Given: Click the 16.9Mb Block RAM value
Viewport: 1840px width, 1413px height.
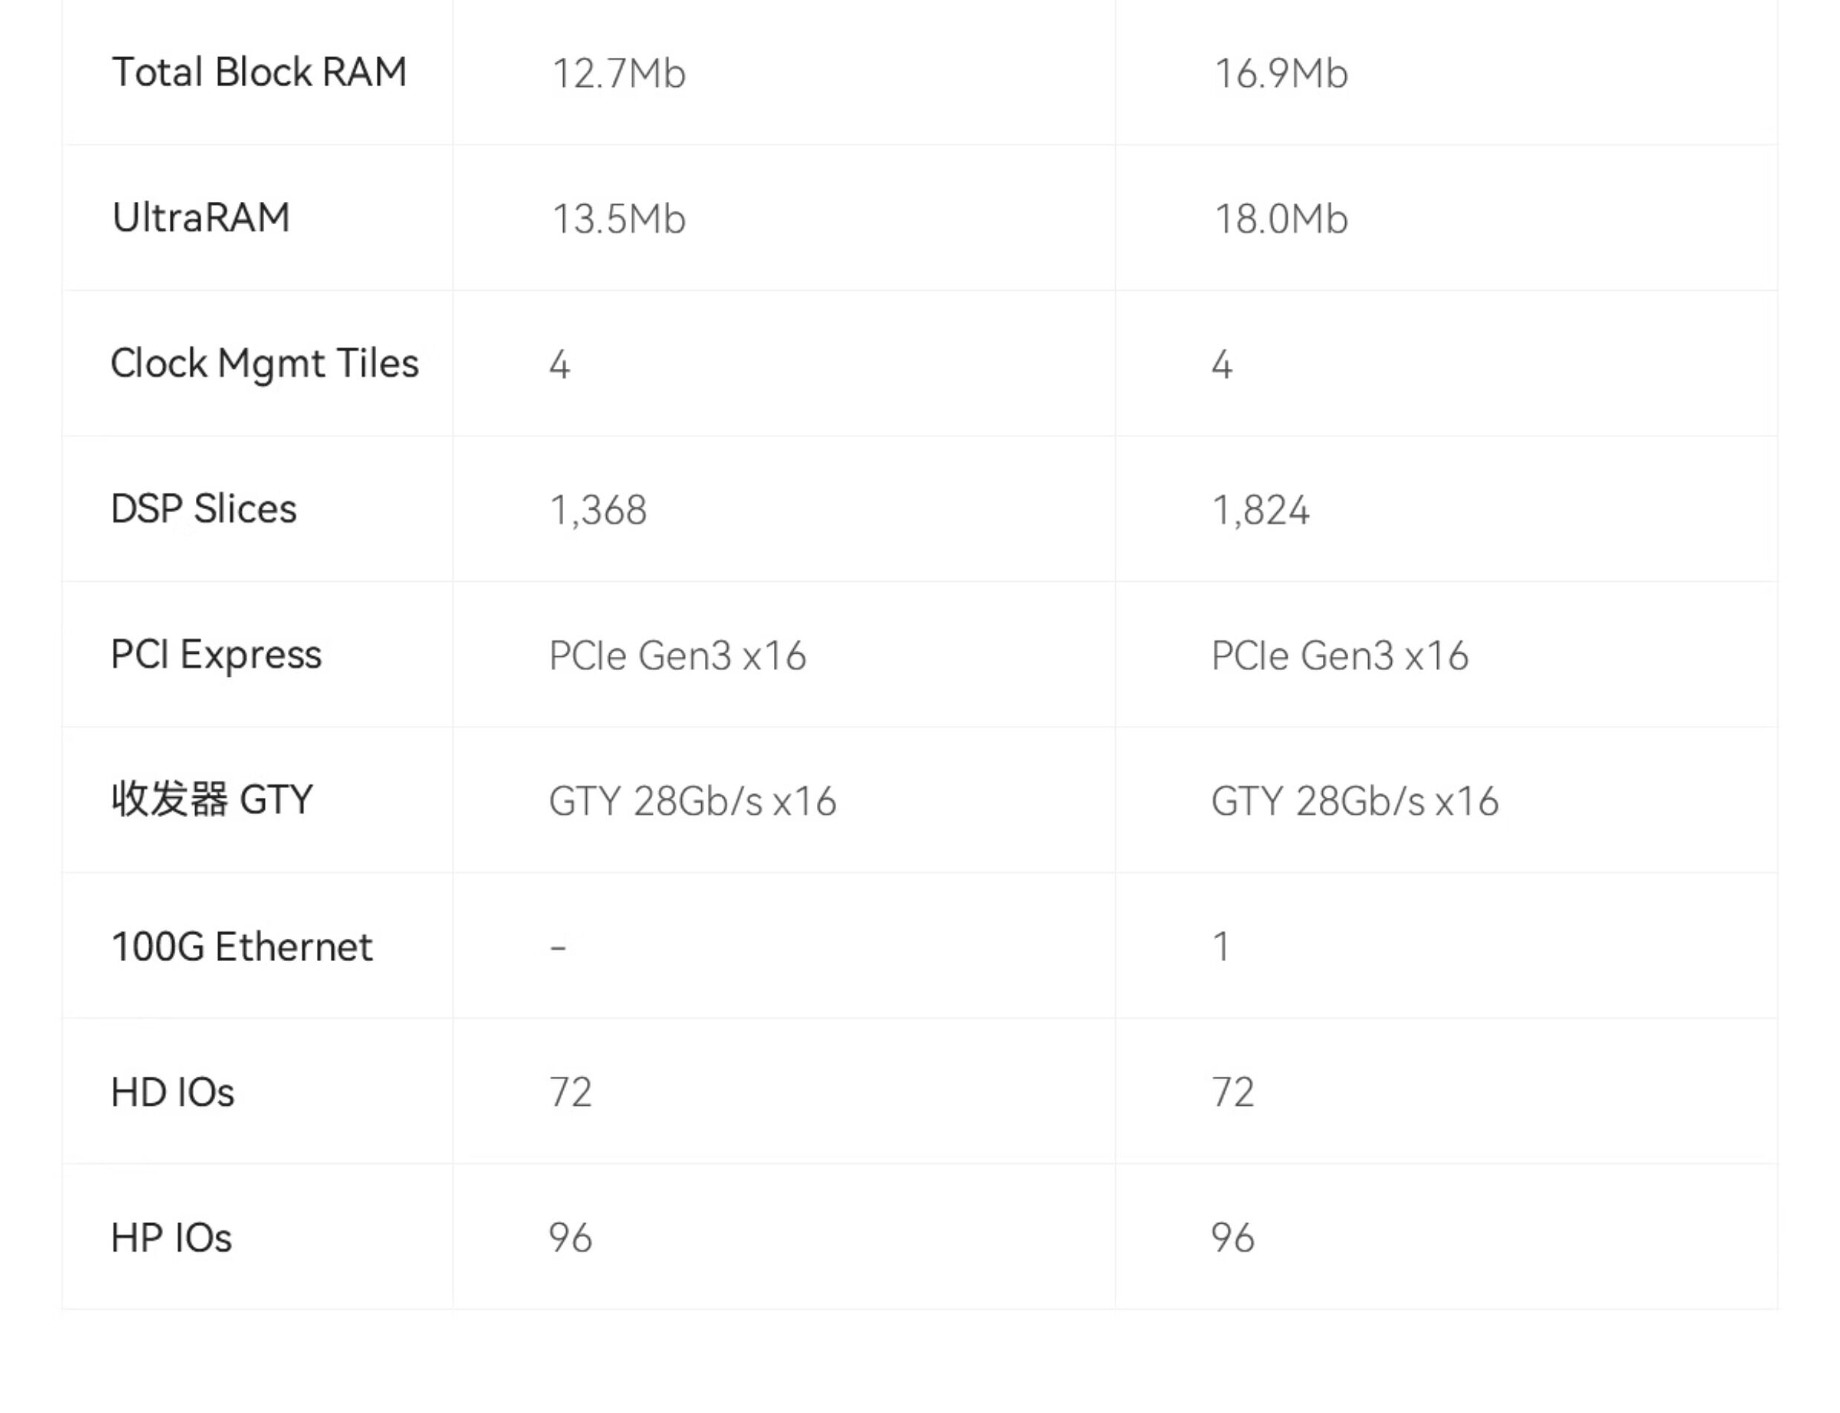Looking at the screenshot, I should point(1281,73).
